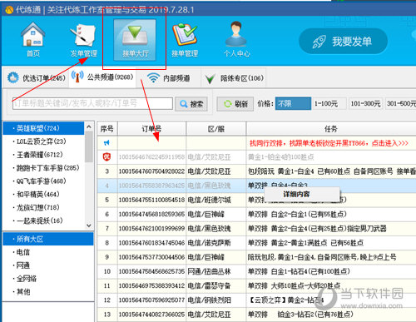Open 个人中心 personal center
The image size is (416, 322).
[236, 39]
